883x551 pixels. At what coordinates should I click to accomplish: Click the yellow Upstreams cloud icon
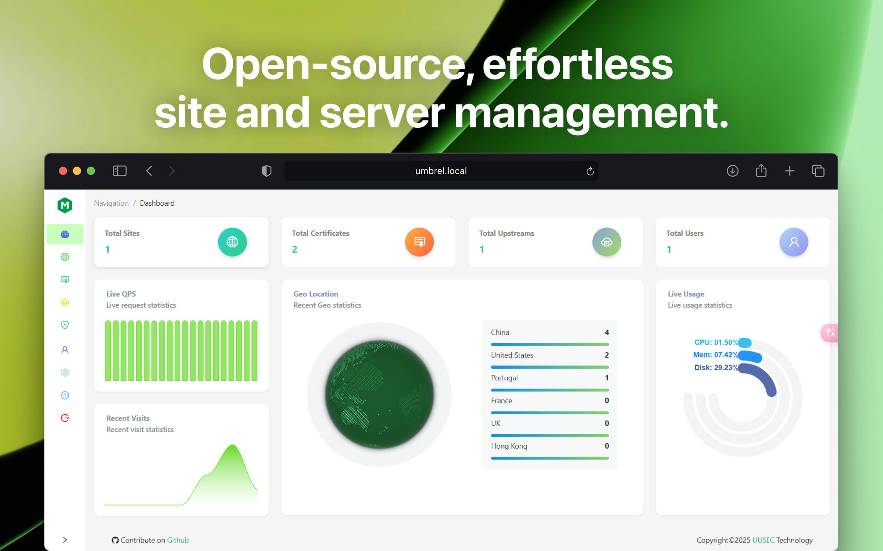(65, 302)
